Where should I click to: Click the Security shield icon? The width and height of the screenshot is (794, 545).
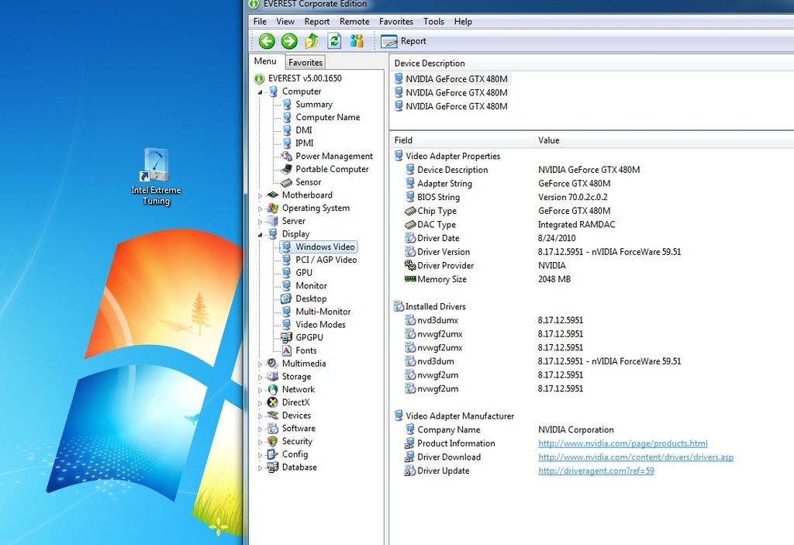(x=273, y=441)
